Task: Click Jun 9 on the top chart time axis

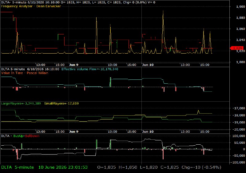Action: [73, 65]
